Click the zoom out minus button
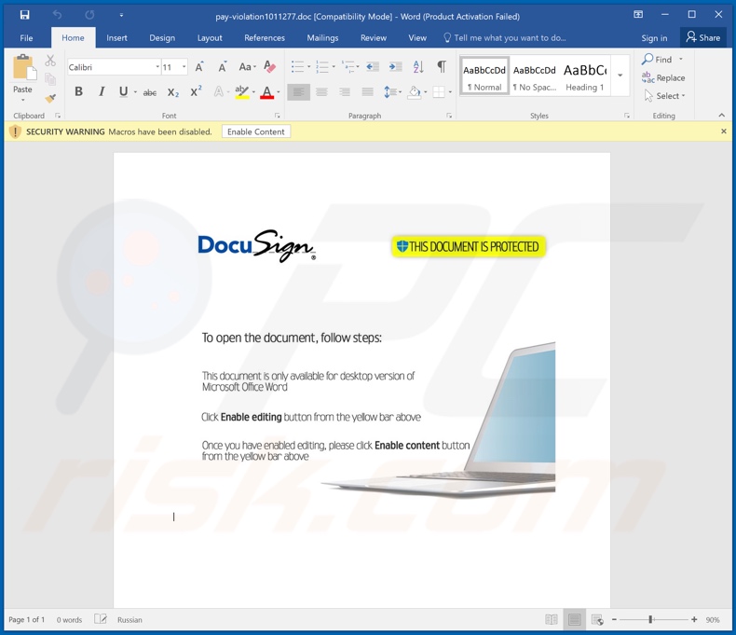 pyautogui.click(x=614, y=619)
